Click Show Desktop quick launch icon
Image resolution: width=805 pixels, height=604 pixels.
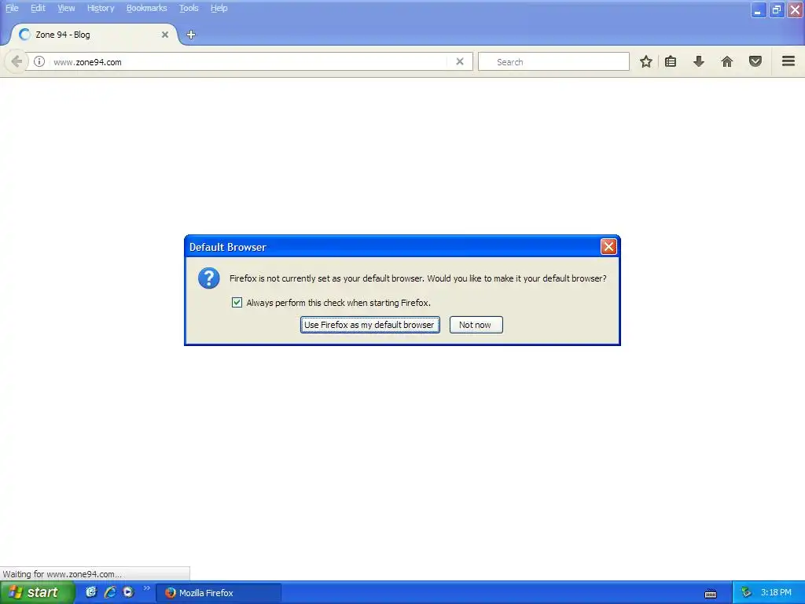pyautogui.click(x=91, y=592)
